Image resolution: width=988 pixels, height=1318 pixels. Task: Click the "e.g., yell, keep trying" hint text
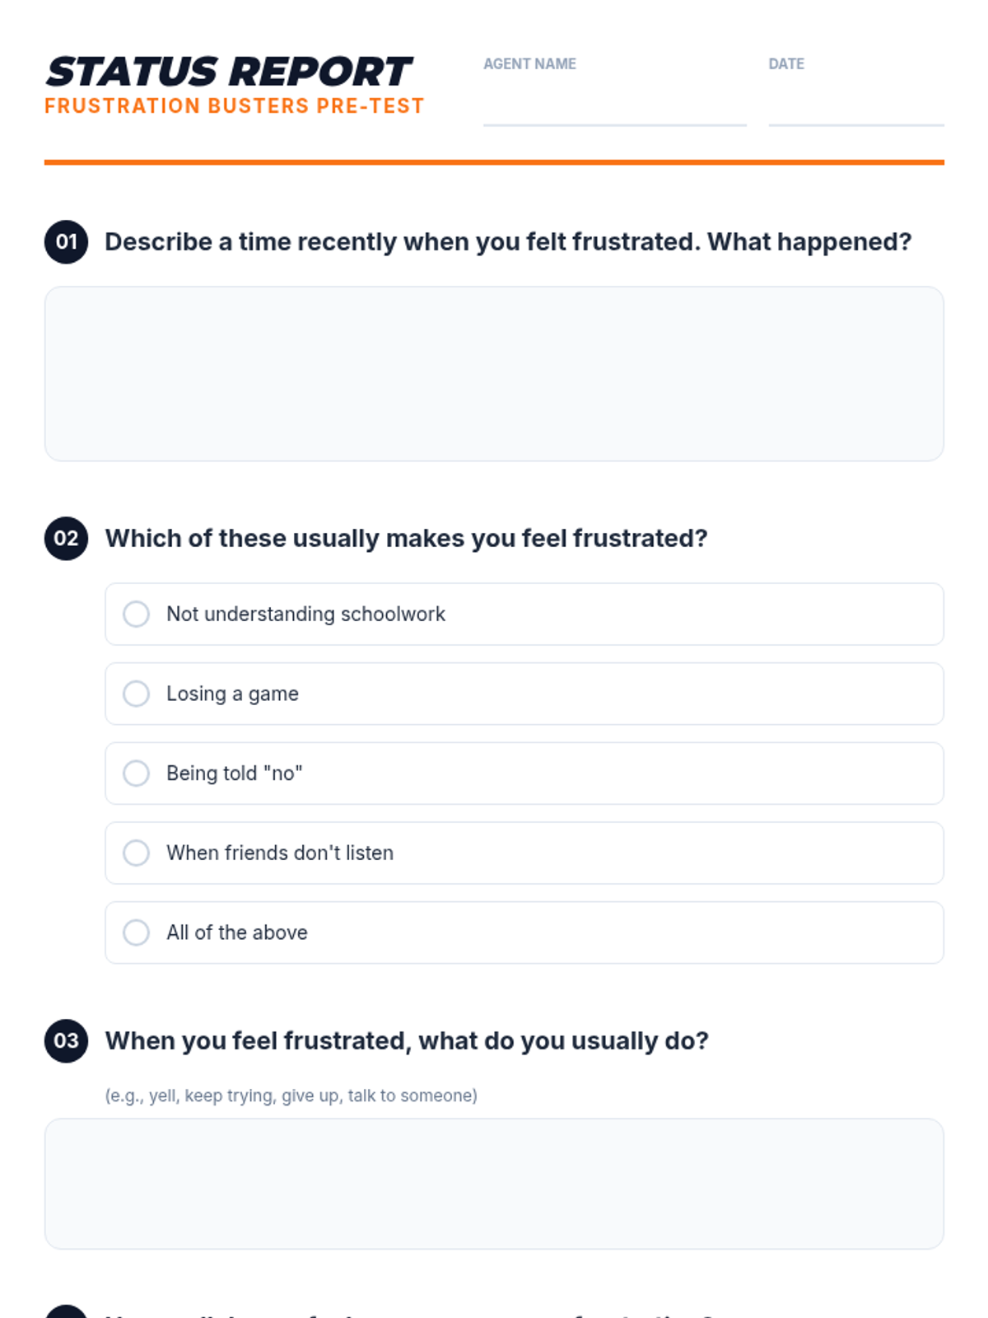pyautogui.click(x=291, y=1096)
